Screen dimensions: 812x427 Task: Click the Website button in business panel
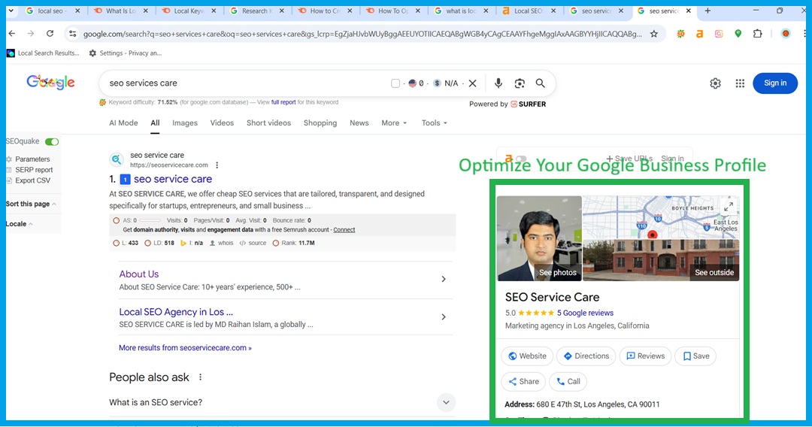527,356
